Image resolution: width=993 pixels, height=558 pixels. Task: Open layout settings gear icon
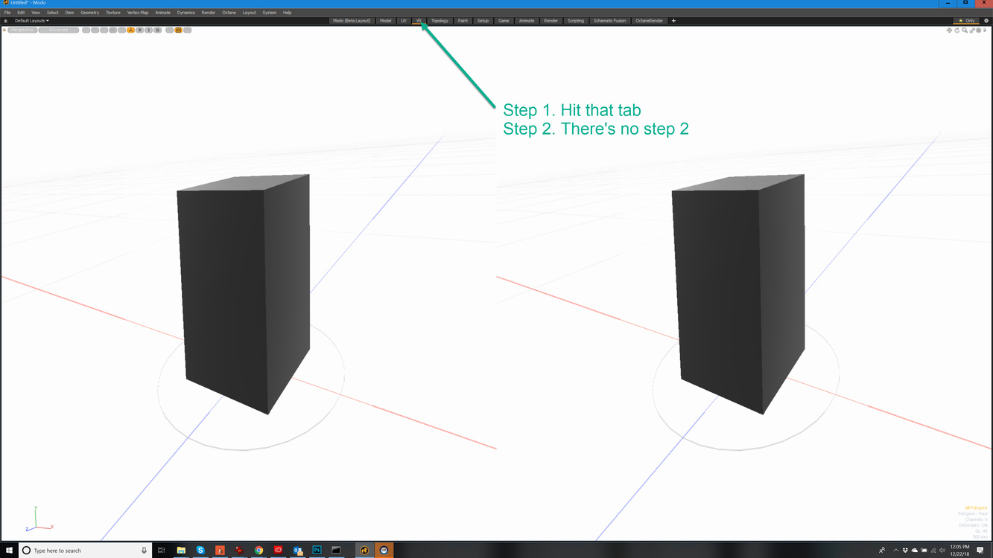coord(986,21)
